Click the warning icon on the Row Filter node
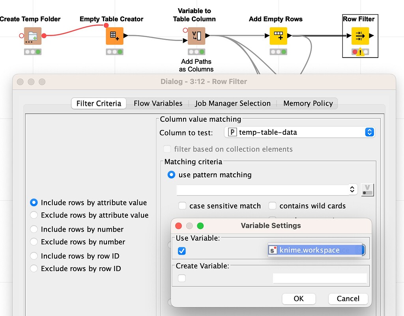The height and width of the screenshot is (316, 404). 360,52
